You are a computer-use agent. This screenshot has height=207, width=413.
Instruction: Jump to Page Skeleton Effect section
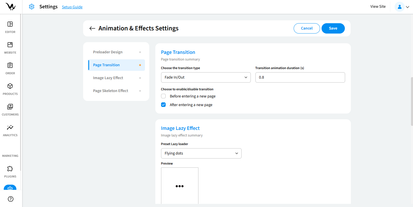(111, 91)
